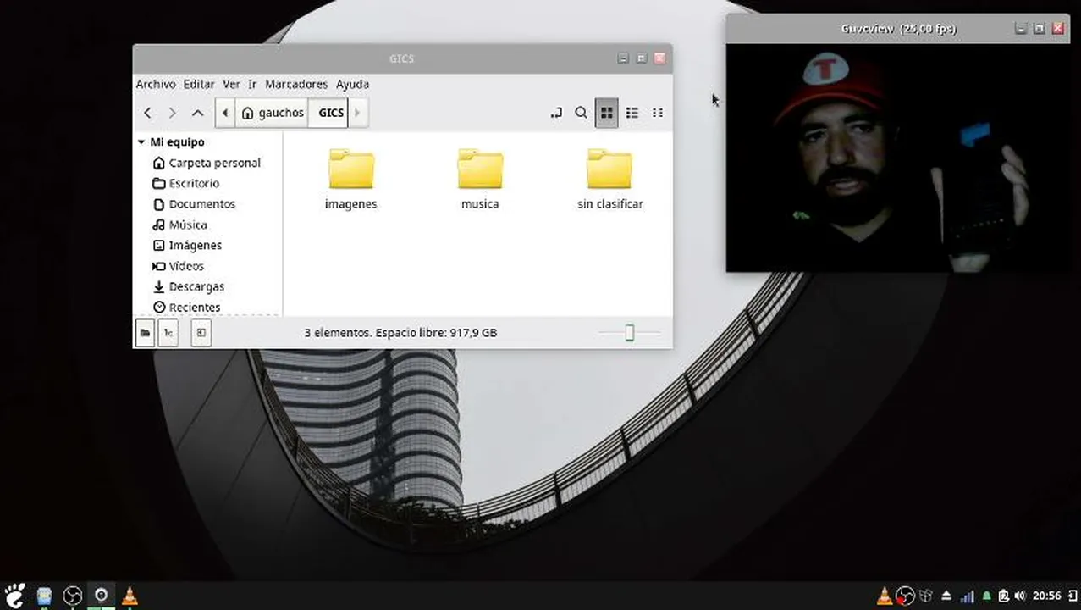Viewport: 1081px width, 610px height.
Task: Hide the sidebar panel button
Action: click(x=201, y=333)
